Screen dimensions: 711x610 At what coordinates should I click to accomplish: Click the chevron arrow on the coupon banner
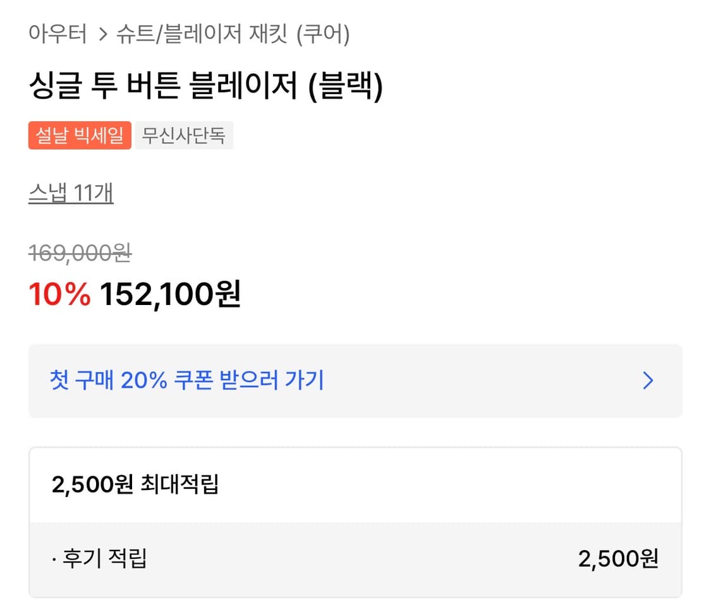click(x=647, y=381)
